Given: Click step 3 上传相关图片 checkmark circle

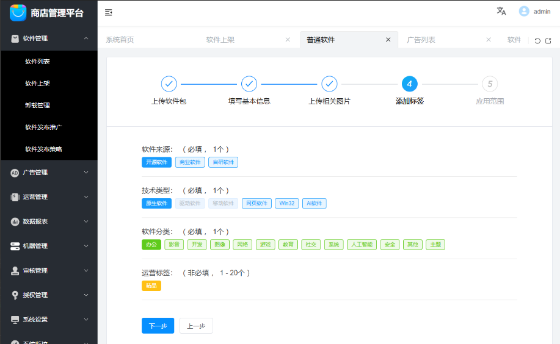Looking at the screenshot, I should click(x=329, y=84).
